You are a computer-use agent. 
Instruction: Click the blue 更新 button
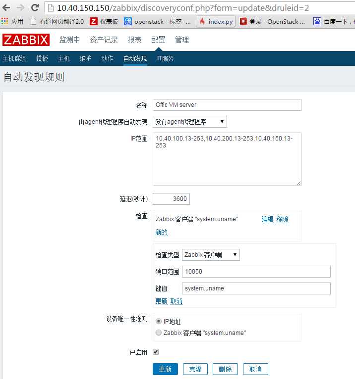pyautogui.click(x=165, y=369)
